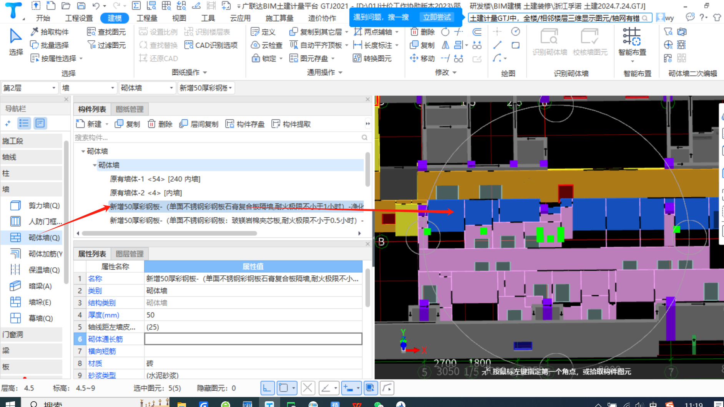The image size is (724, 407).
Task: Close the 导航栏 panel
Action: pyautogui.click(x=66, y=99)
